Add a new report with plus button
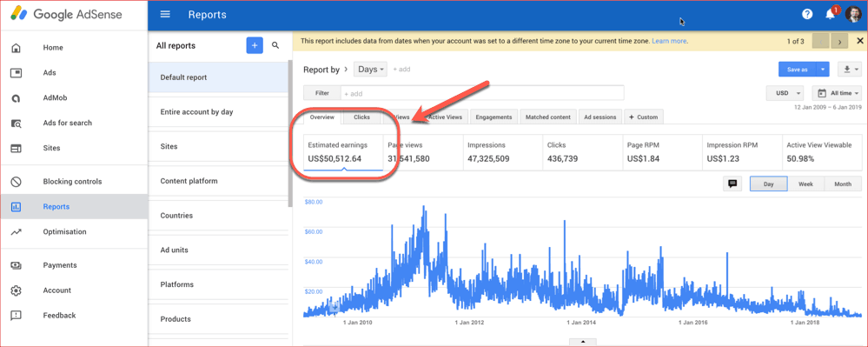Image resolution: width=868 pixels, height=347 pixels. click(x=255, y=45)
